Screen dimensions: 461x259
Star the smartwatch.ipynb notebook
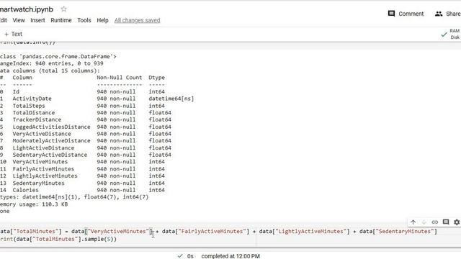(x=63, y=9)
